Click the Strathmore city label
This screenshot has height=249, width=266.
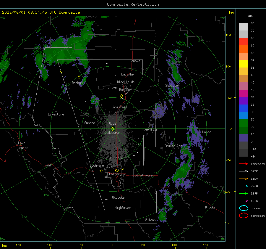pos(144,175)
